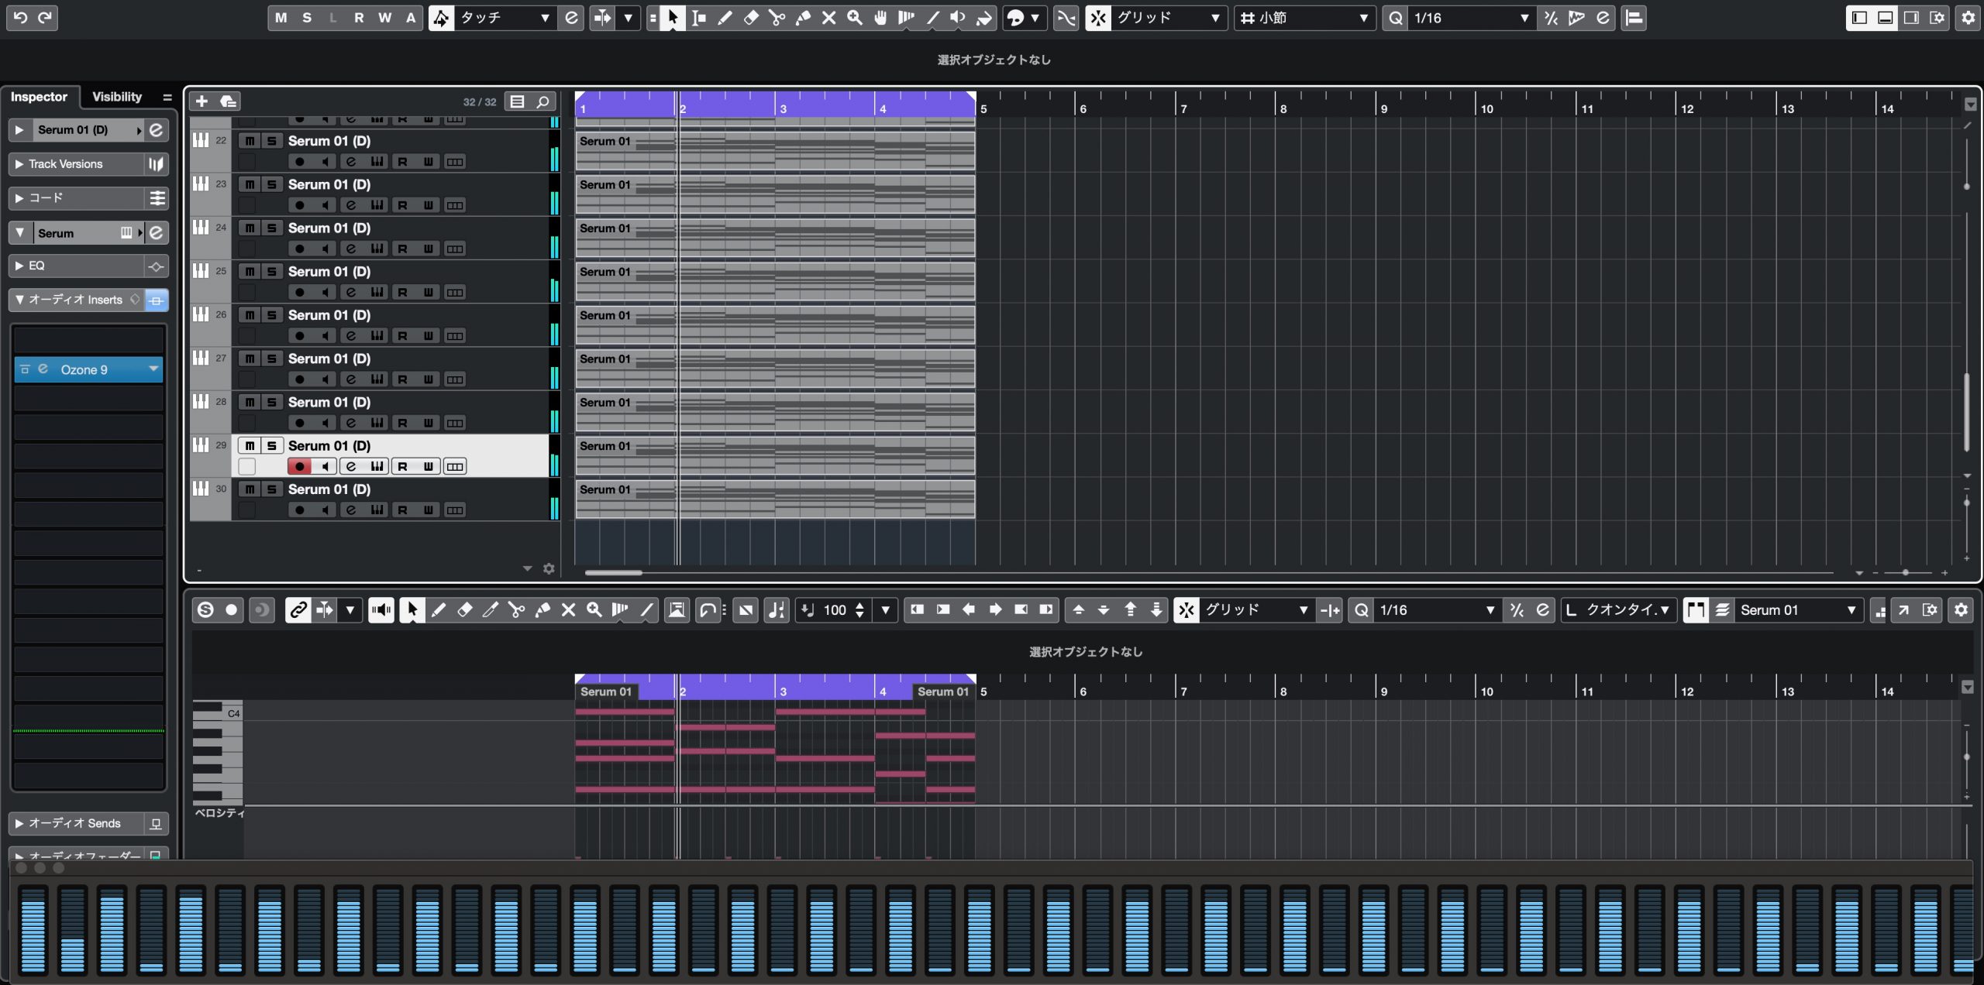Select the Serum 01 (D) track 29 name
Image resolution: width=1984 pixels, height=985 pixels.
click(x=329, y=445)
